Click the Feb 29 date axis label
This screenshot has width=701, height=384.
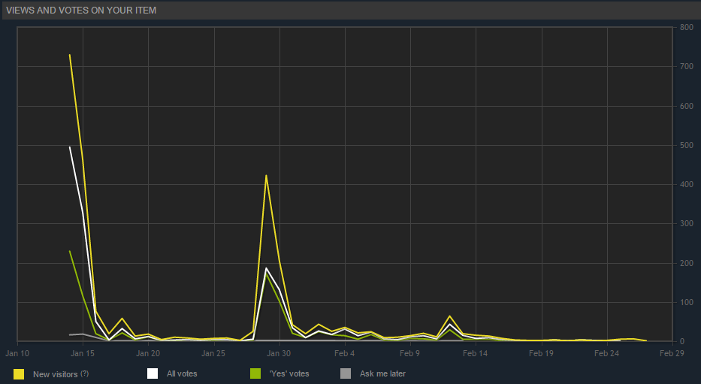pos(672,353)
